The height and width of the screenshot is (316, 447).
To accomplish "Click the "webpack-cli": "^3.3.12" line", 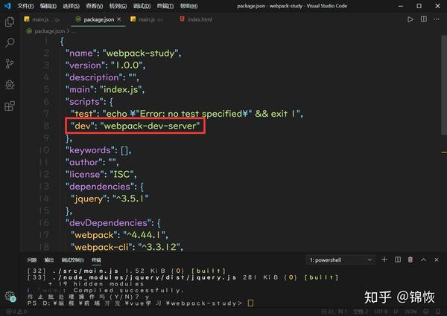I will coord(127,247).
